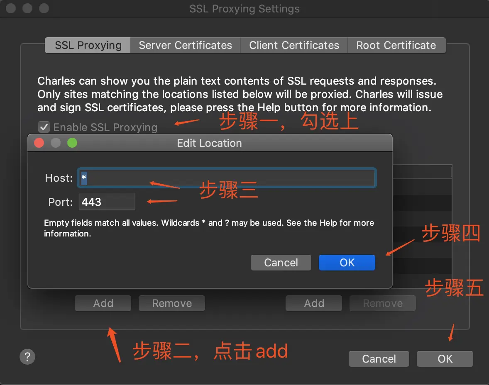Click gray minimize button of Edit Location

pos(56,143)
